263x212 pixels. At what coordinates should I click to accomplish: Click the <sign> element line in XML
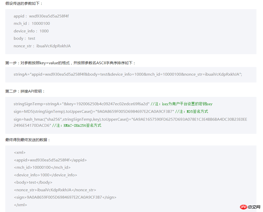[x=65, y=197]
